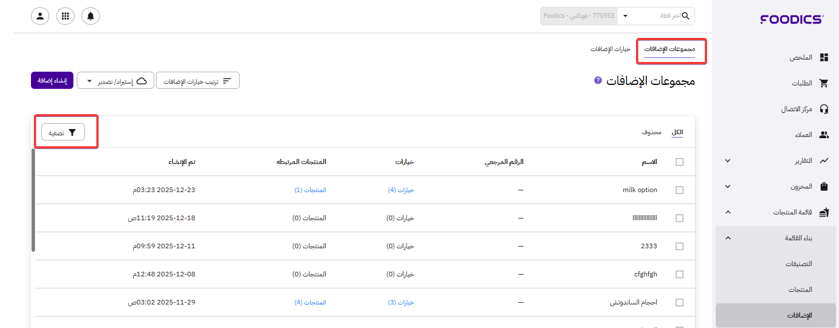The image size is (839, 328).
Task: Click the تصفية filter button
Action: click(63, 132)
